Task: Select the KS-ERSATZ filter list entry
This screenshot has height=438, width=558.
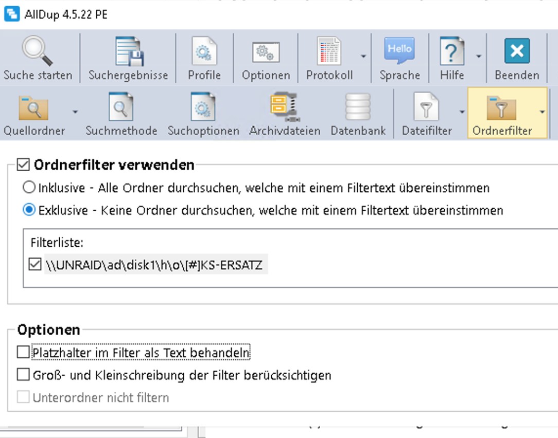Action: tap(153, 265)
